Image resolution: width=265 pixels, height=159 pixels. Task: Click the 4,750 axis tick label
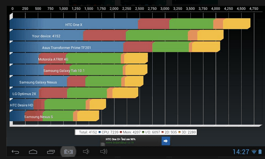tap(254, 9)
